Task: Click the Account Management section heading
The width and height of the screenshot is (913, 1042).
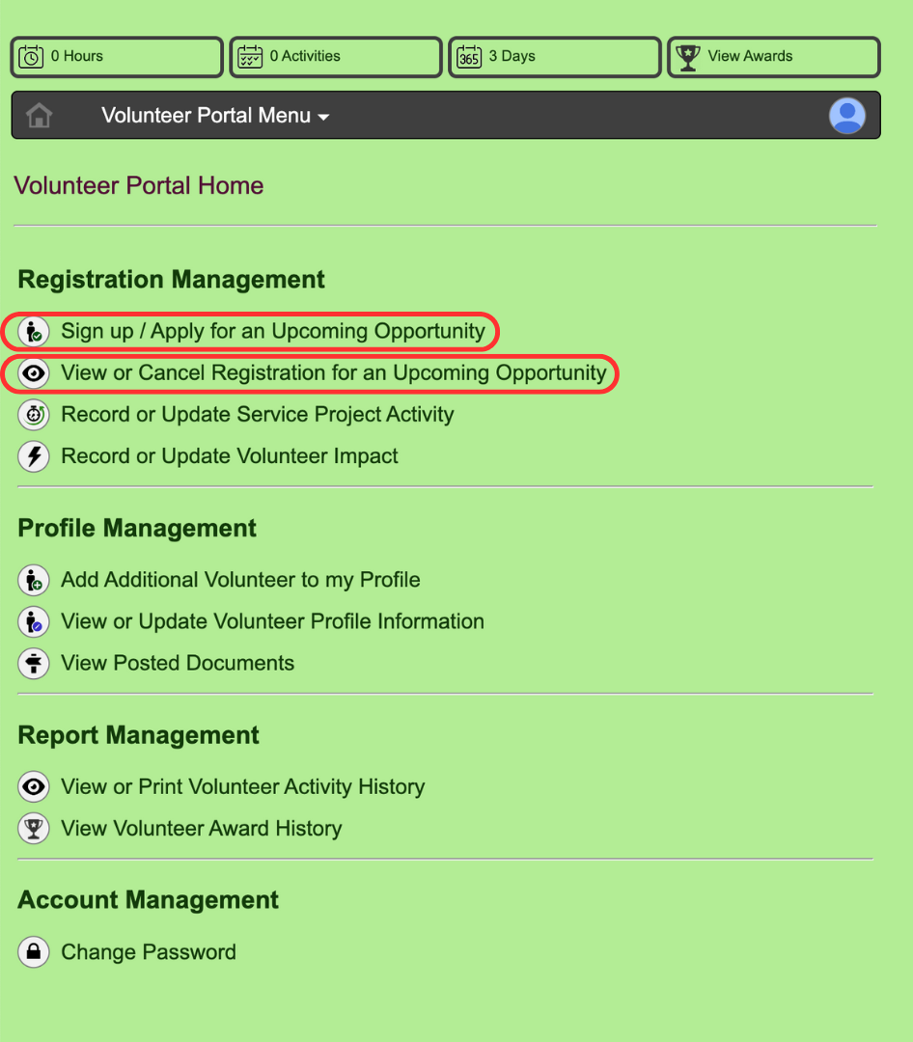Action: pos(148,900)
